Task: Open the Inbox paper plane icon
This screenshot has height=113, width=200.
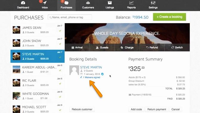Action: 45,3
